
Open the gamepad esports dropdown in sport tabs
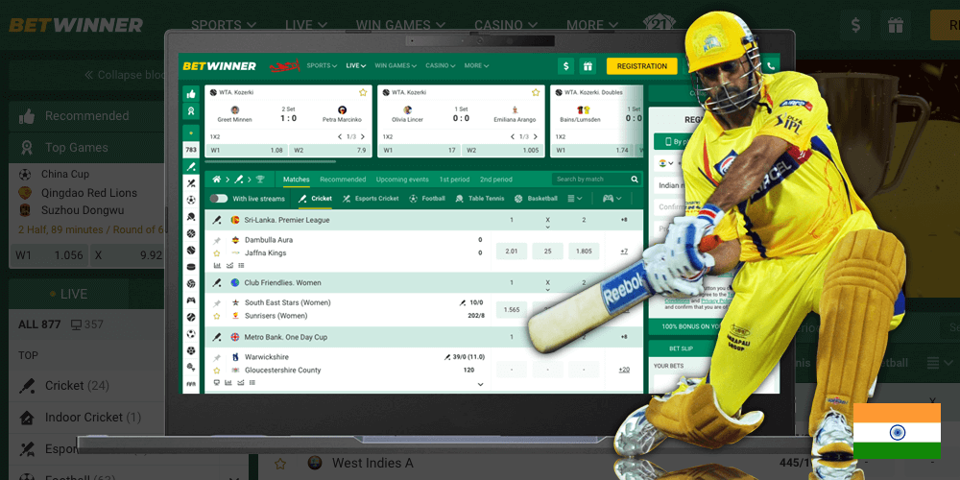click(x=612, y=199)
